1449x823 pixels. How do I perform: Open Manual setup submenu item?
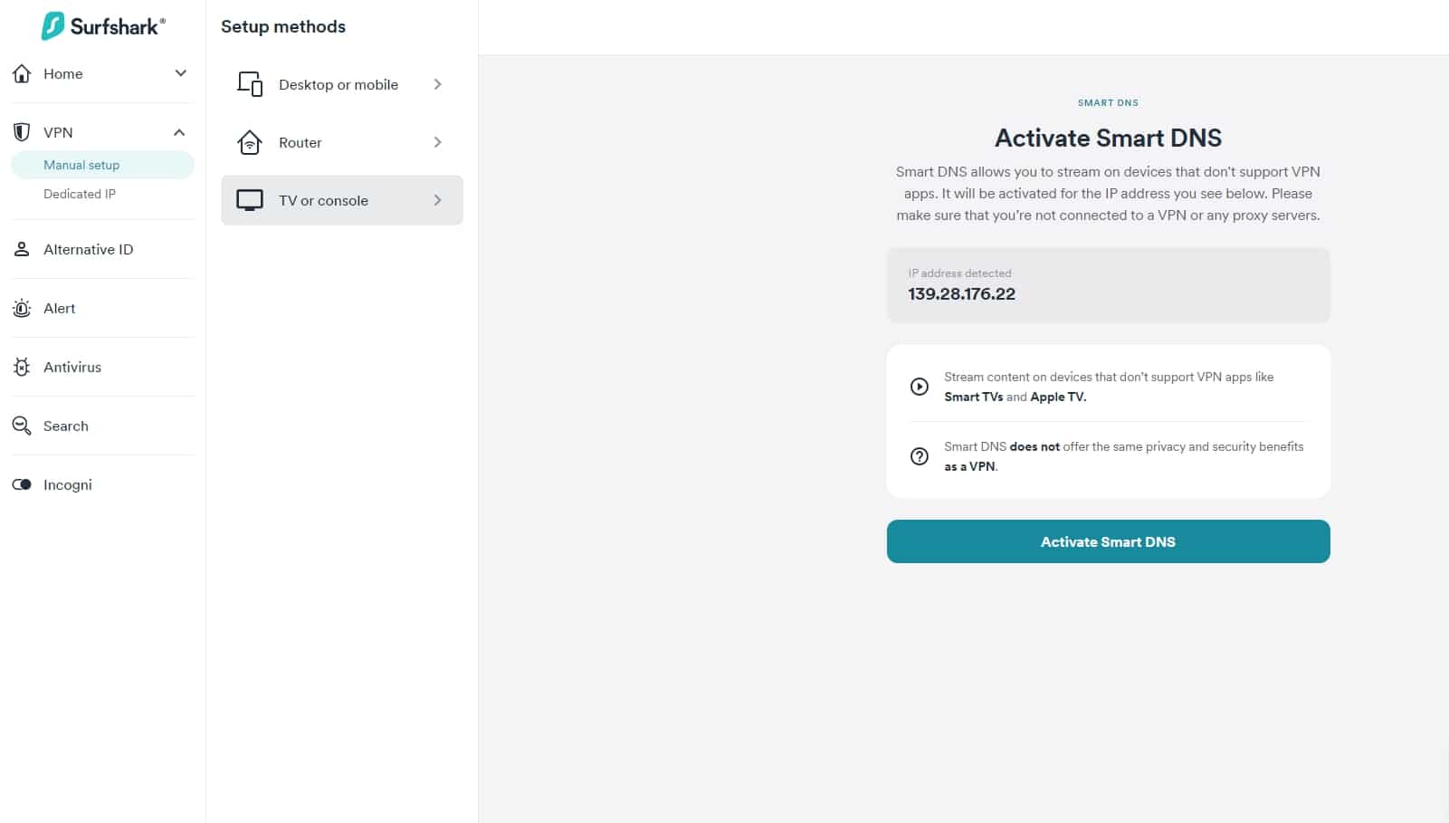102,165
